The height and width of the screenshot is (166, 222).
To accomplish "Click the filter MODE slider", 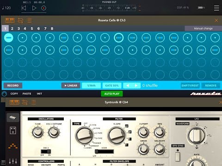I will [x=104, y=152].
